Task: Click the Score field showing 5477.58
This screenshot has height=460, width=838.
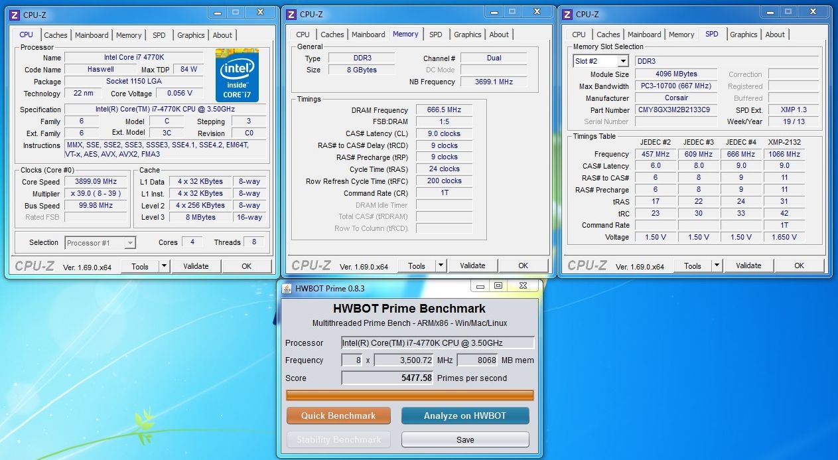Action: click(387, 378)
